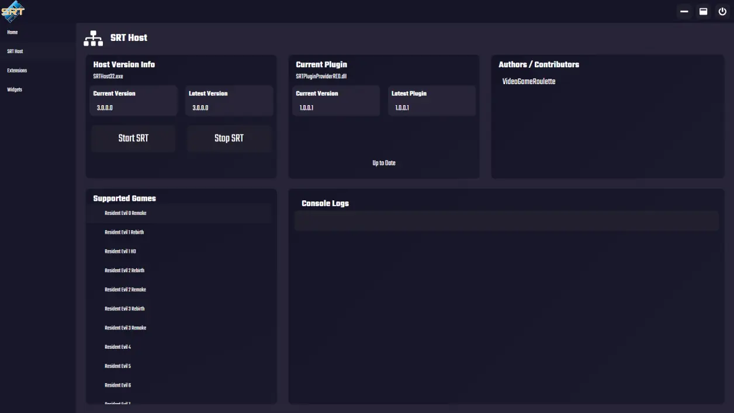Open the SRT Host page
734x413 pixels.
tap(37, 51)
